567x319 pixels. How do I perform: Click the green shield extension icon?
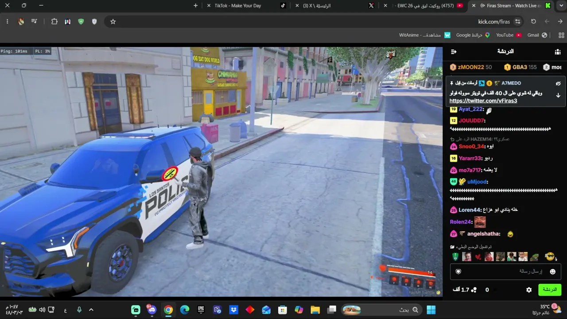tap(81, 21)
